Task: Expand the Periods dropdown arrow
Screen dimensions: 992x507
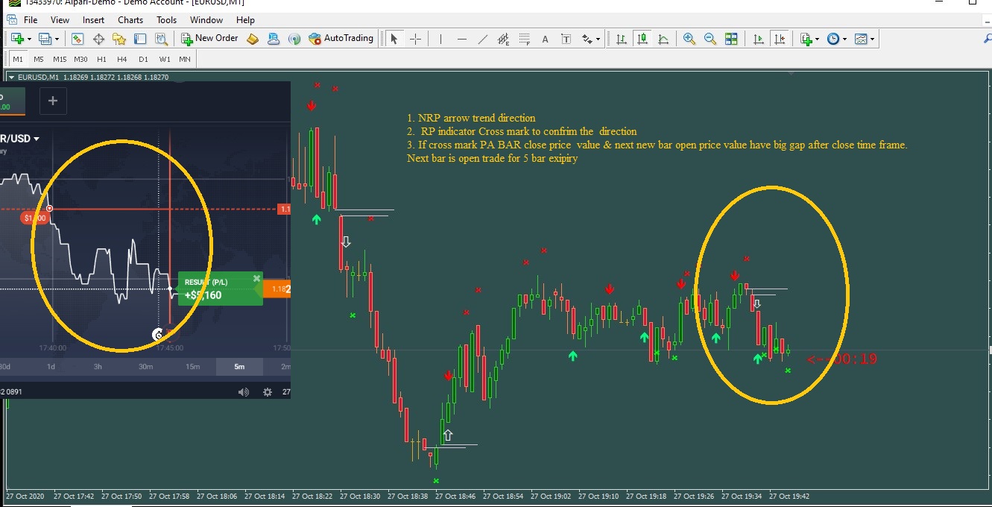Action: pos(844,39)
